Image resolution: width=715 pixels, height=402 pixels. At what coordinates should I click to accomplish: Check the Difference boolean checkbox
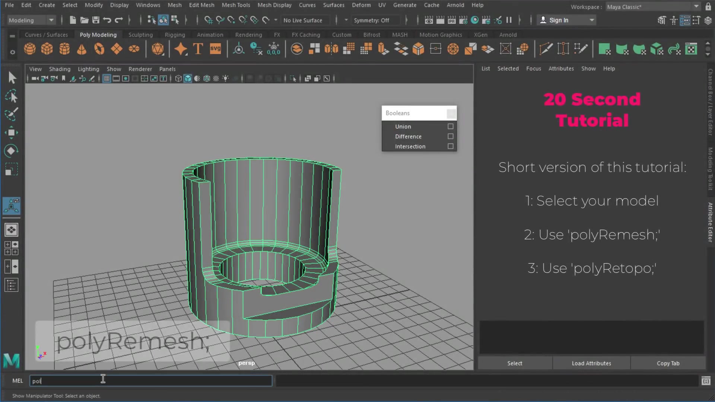[450, 137]
